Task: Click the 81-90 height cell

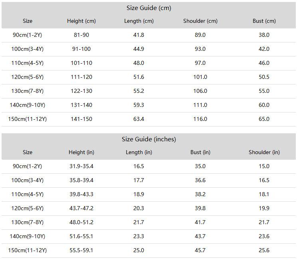Action: [81, 35]
